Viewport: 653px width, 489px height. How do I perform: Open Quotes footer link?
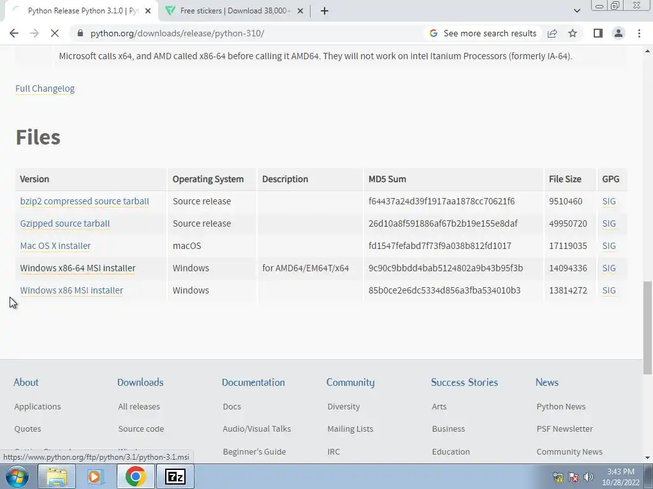tap(27, 429)
